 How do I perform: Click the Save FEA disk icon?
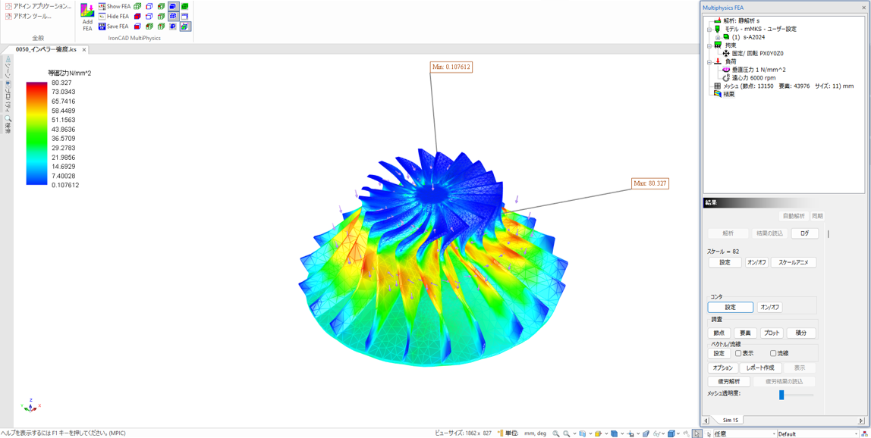pyautogui.click(x=102, y=27)
